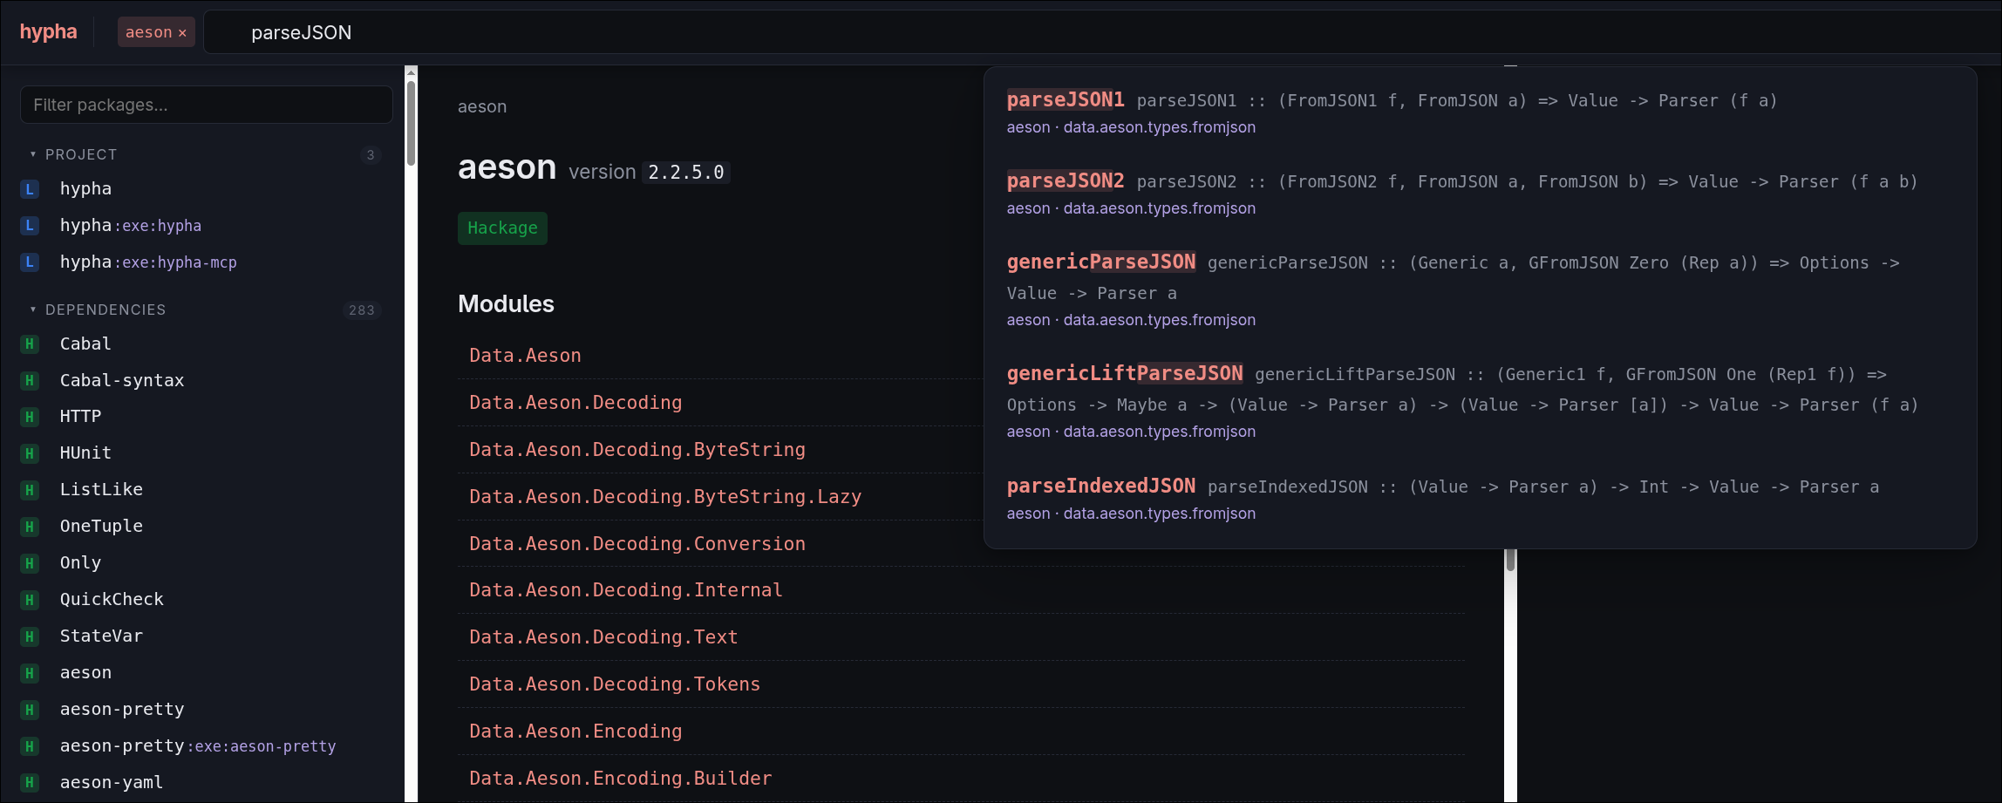Click the sidebar scrollbar thumb
Screen dimensions: 2002x803
point(411,122)
